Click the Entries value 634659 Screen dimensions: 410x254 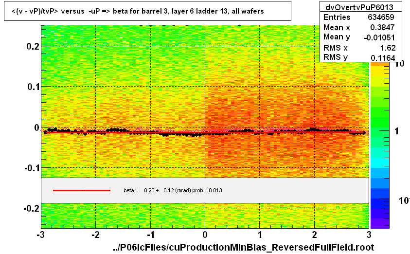click(x=381, y=17)
